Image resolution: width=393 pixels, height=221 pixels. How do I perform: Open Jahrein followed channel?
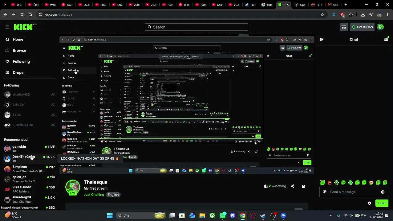pyautogui.click(x=29, y=105)
